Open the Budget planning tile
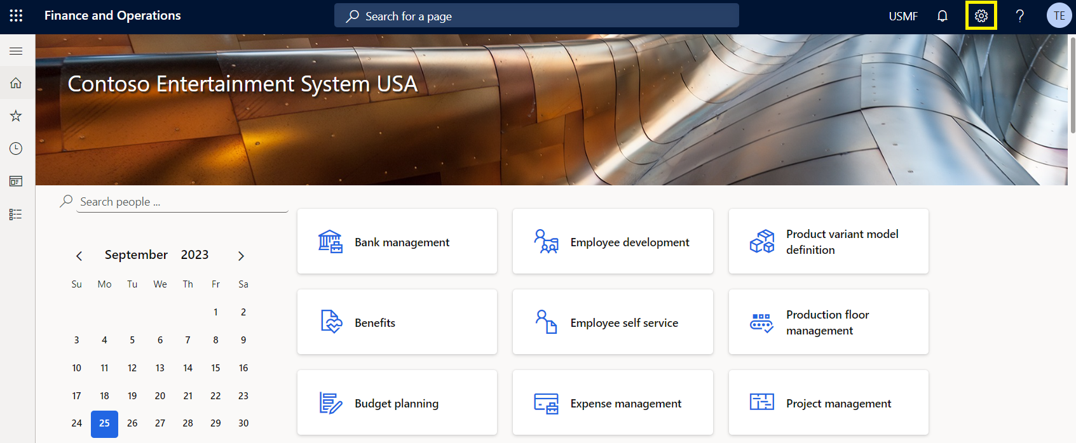The height and width of the screenshot is (443, 1076). pyautogui.click(x=397, y=402)
